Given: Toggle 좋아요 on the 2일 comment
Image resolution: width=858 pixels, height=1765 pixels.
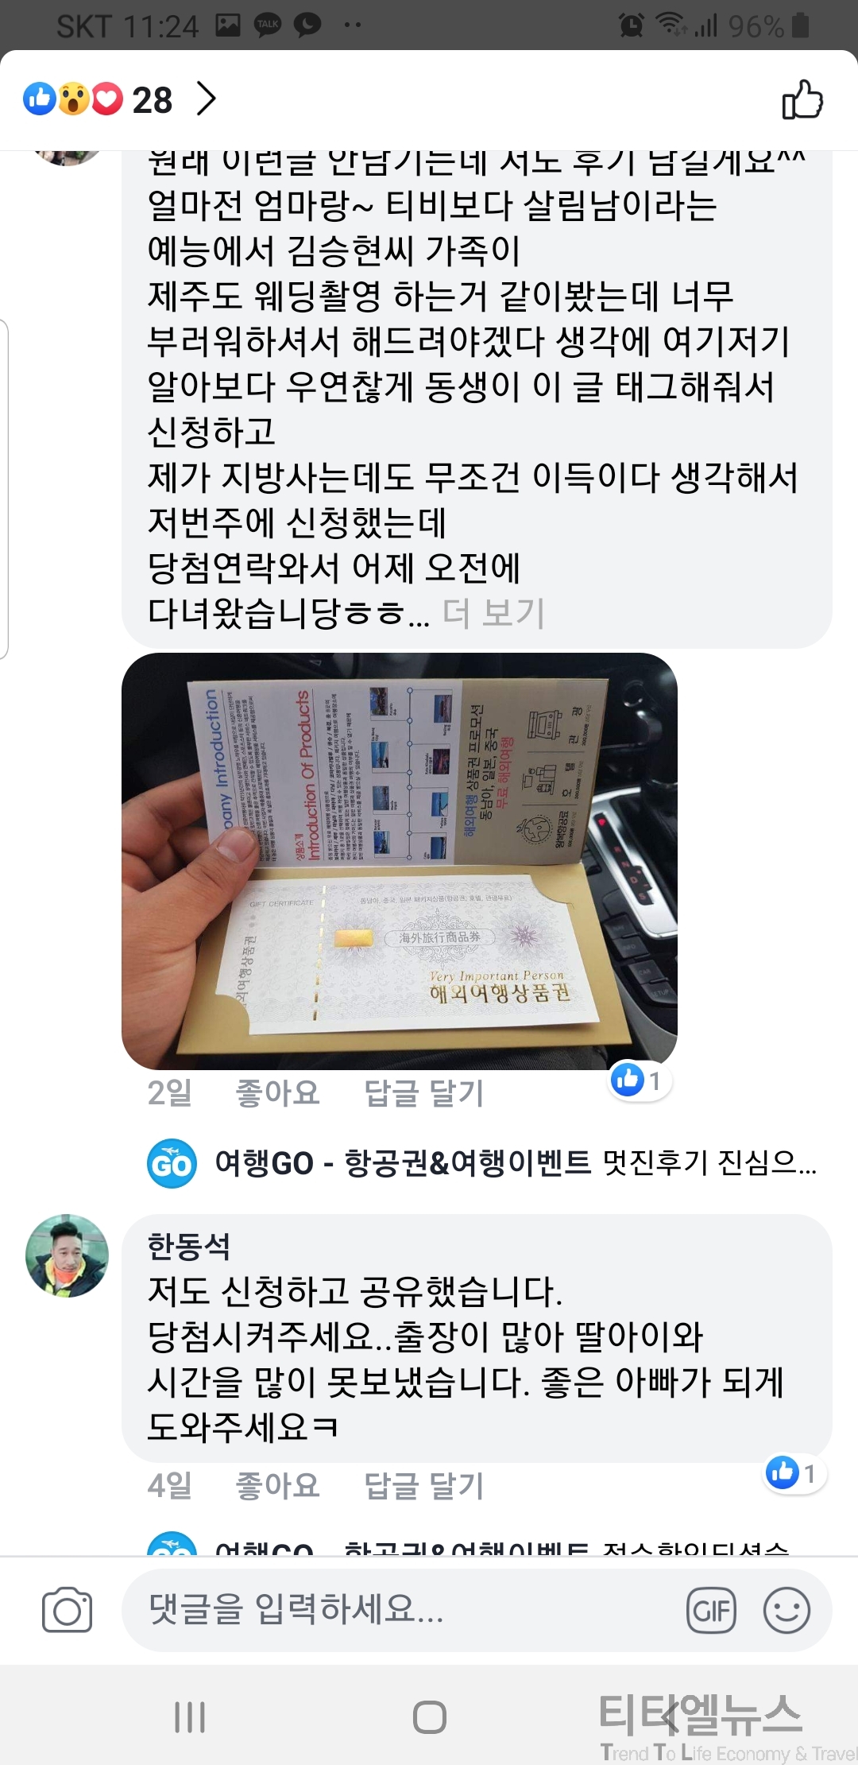Looking at the screenshot, I should point(277,1092).
